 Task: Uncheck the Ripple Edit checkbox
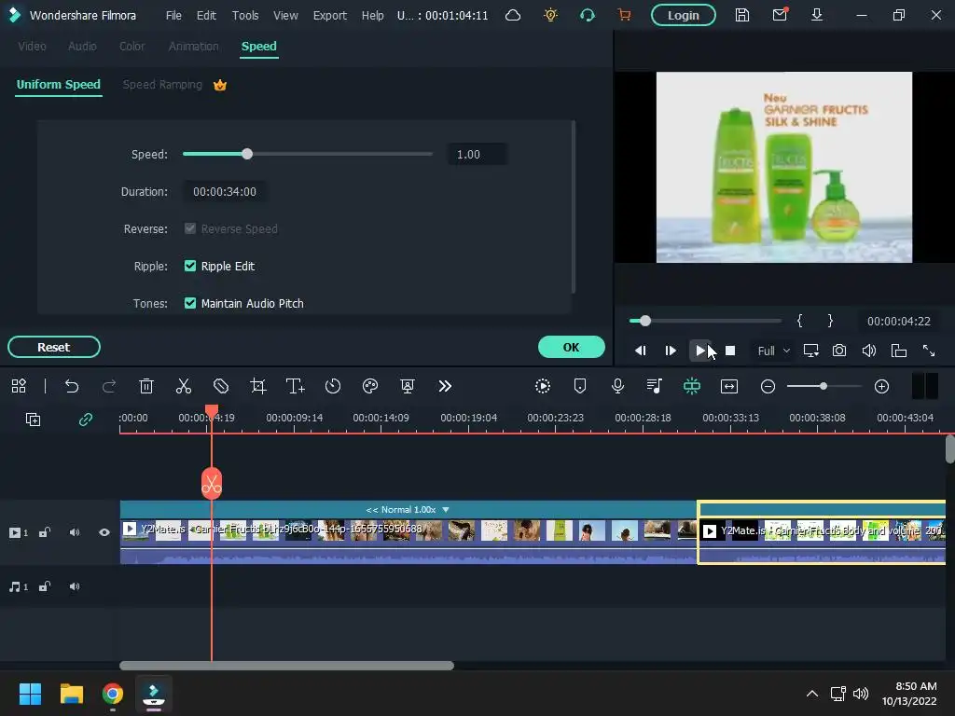(x=190, y=266)
